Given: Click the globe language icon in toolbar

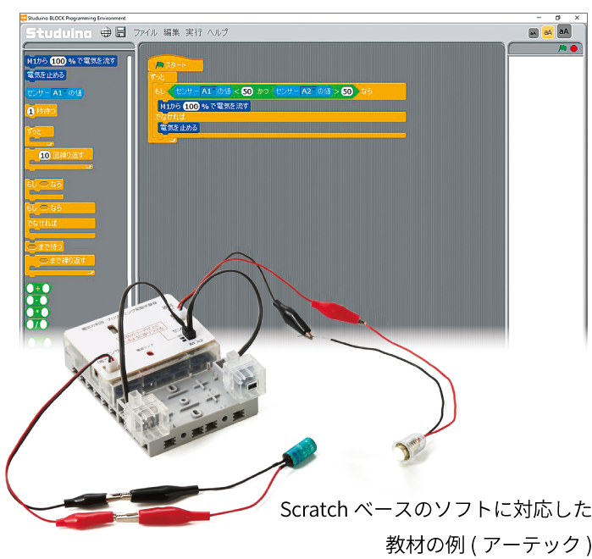Looking at the screenshot, I should (x=106, y=32).
